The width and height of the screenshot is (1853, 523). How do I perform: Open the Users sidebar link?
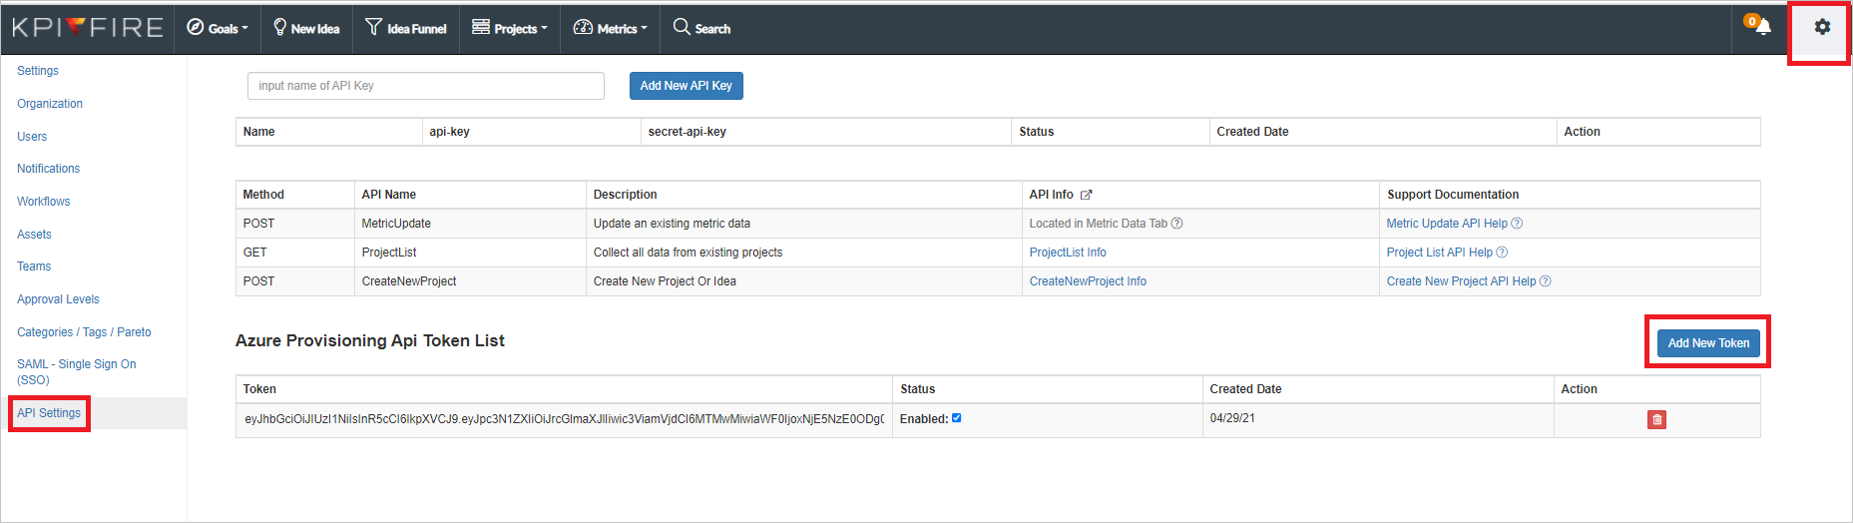(32, 137)
